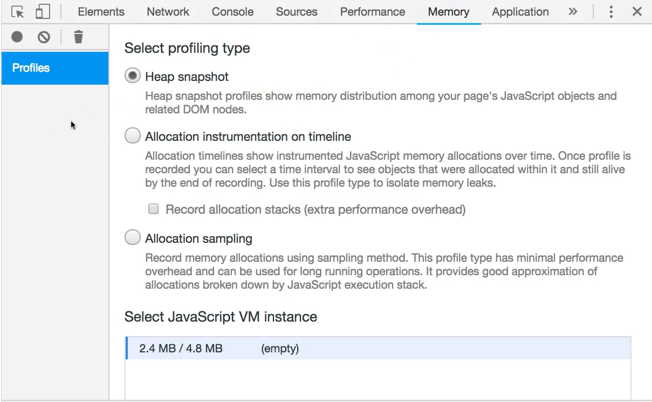Image resolution: width=652 pixels, height=402 pixels.
Task: Click the inspect element picker icon
Action: [17, 12]
